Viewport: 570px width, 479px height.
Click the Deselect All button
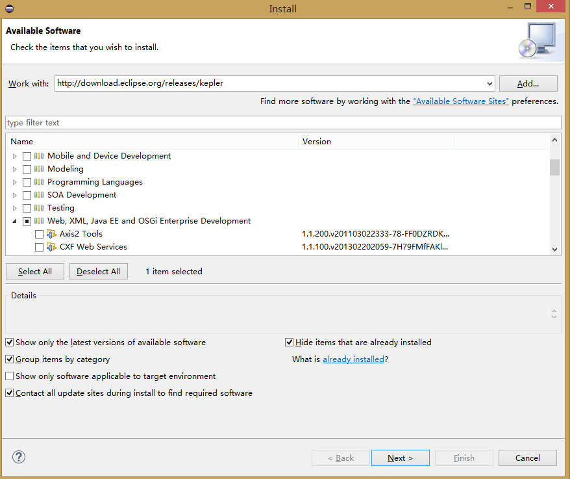[x=99, y=272]
